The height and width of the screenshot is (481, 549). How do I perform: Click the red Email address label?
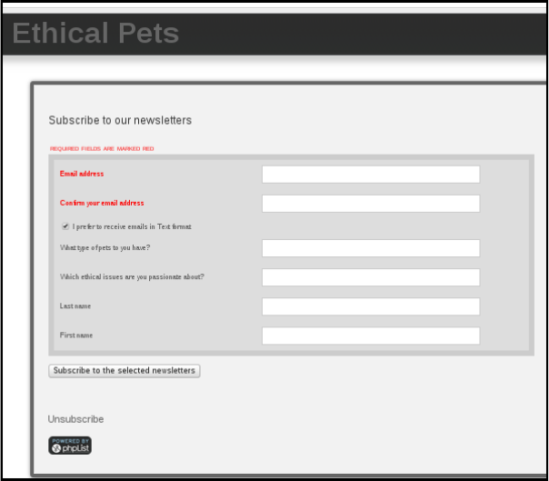82,174
